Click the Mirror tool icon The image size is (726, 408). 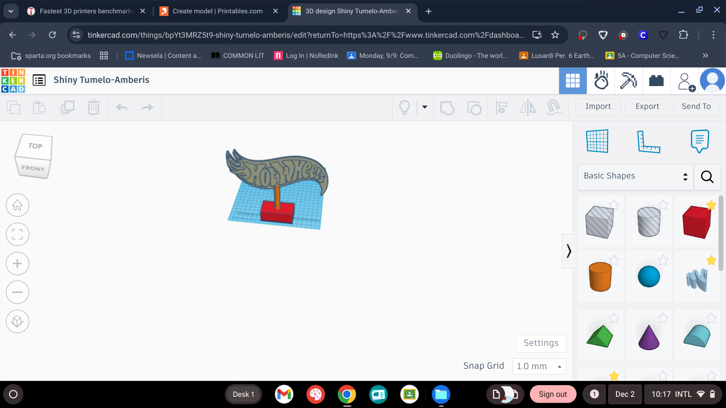[528, 108]
